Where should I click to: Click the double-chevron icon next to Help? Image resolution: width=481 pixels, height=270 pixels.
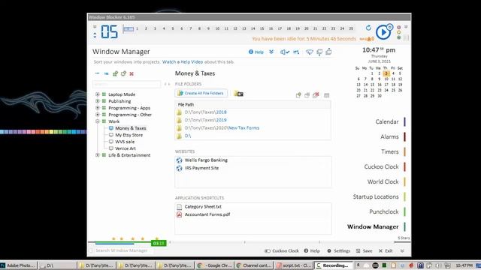271,52
